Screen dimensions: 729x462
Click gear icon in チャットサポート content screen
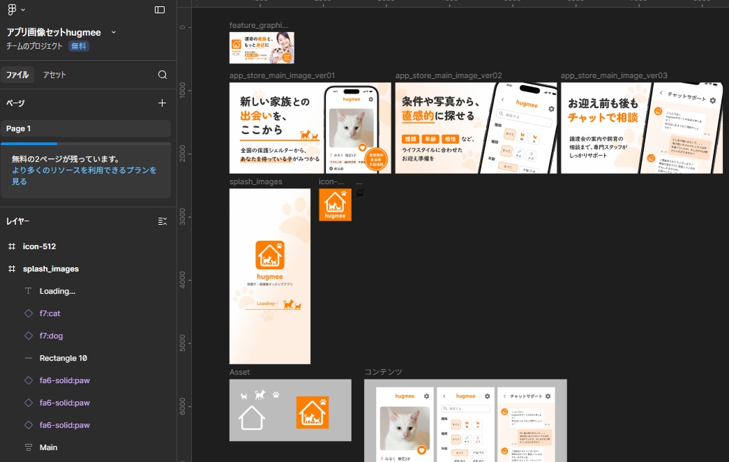point(548,396)
